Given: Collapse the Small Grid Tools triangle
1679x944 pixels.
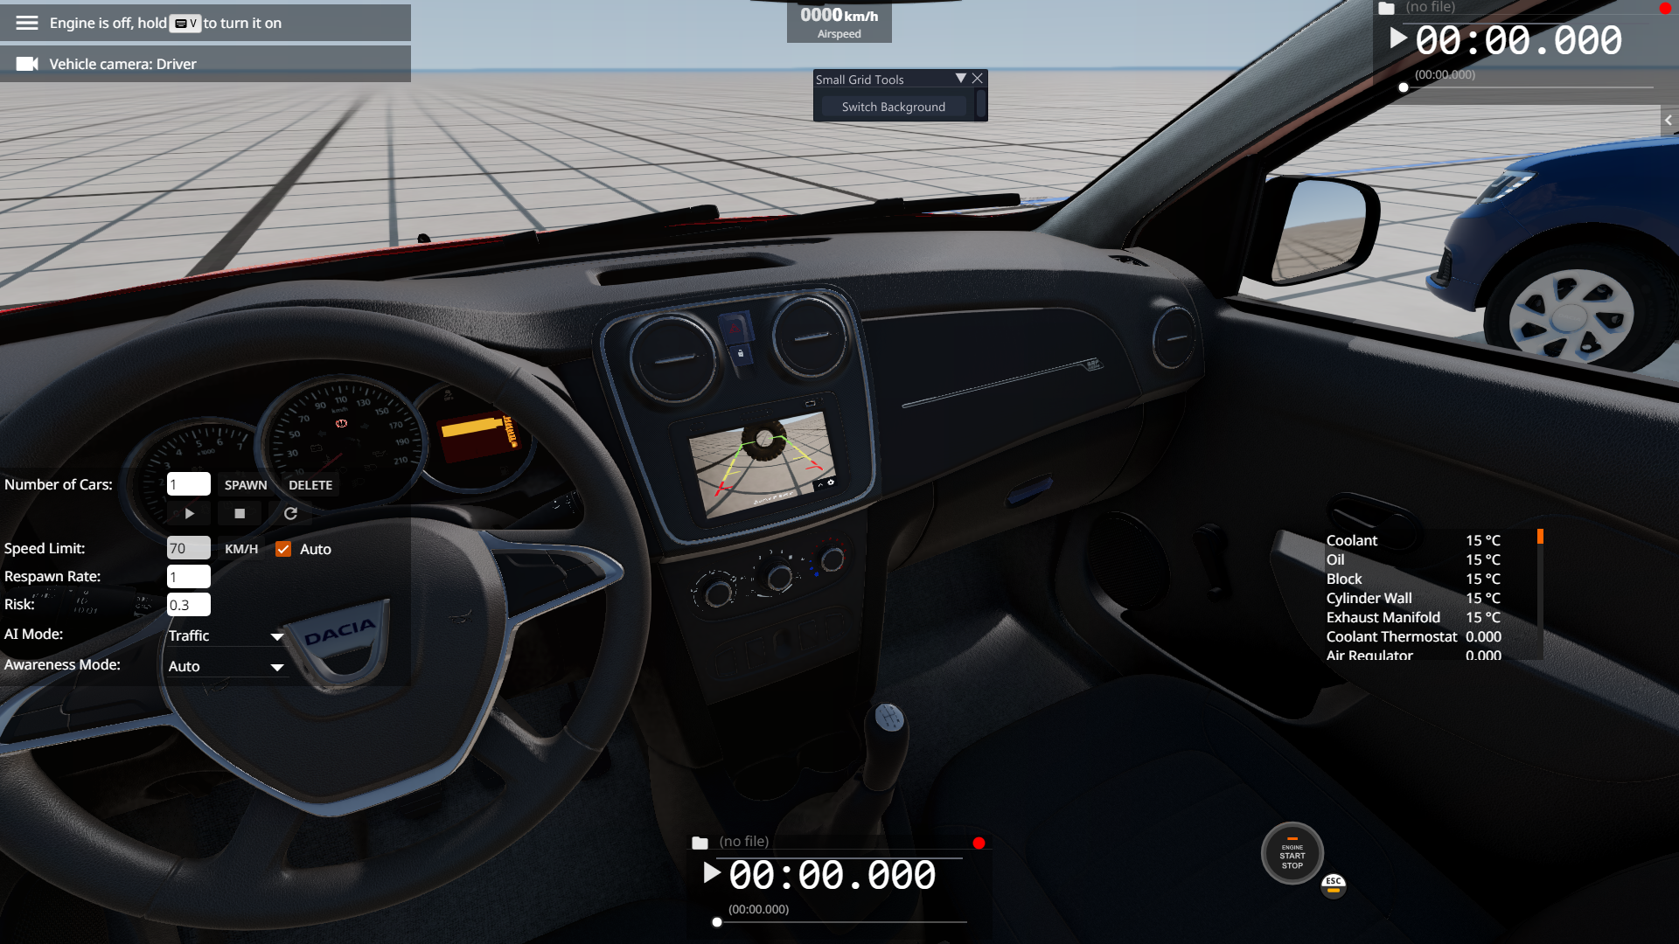Looking at the screenshot, I should [x=961, y=79].
